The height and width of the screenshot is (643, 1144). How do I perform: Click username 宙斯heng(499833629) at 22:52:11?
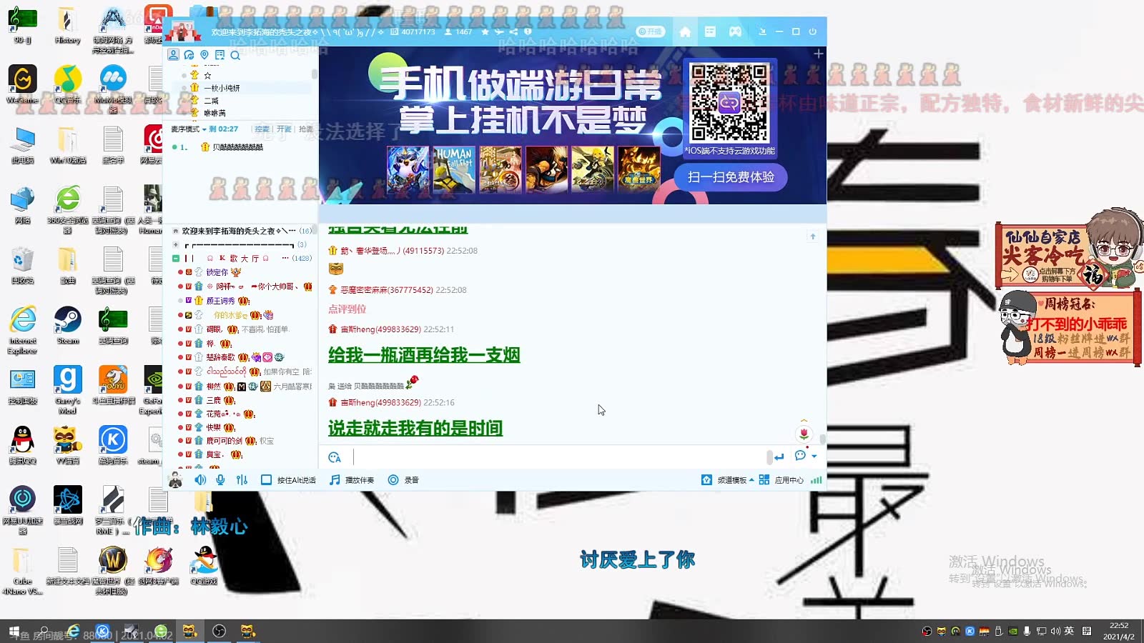tap(380, 329)
